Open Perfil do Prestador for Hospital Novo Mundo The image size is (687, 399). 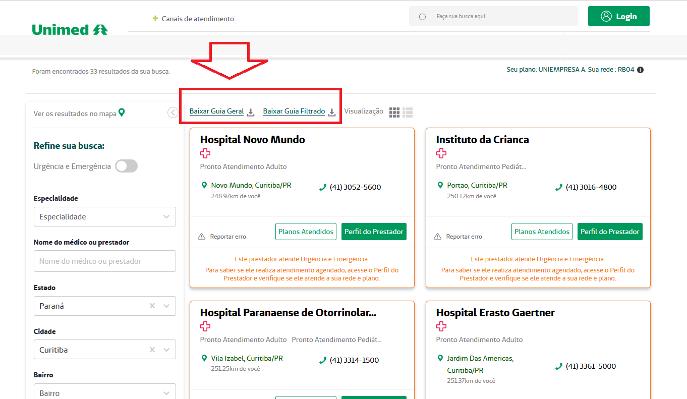click(x=374, y=232)
